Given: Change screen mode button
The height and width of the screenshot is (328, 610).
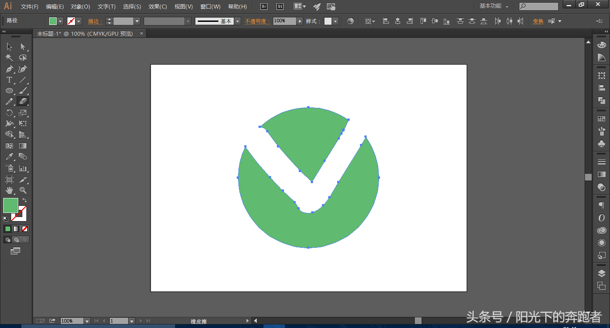Looking at the screenshot, I should [x=16, y=251].
